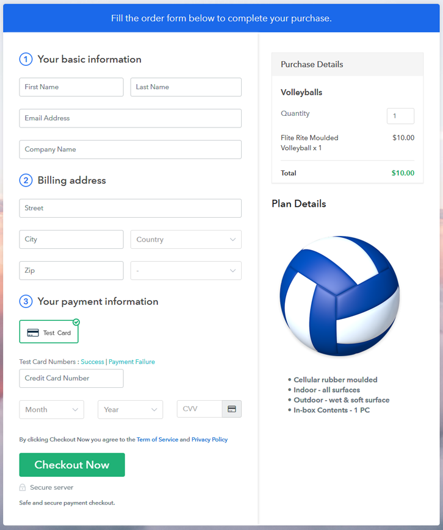Select the Street address field
The image size is (443, 530).
pyautogui.click(x=130, y=208)
